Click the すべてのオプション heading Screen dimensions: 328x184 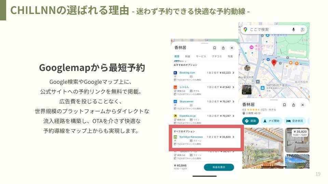point(184,132)
